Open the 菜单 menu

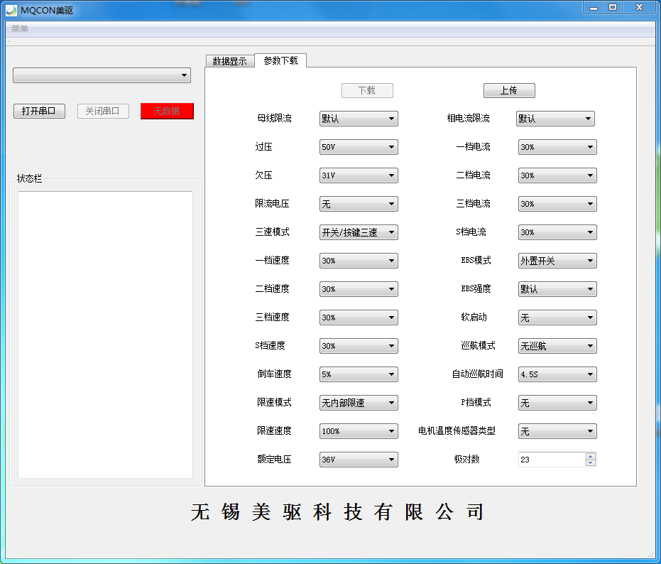pos(20,29)
